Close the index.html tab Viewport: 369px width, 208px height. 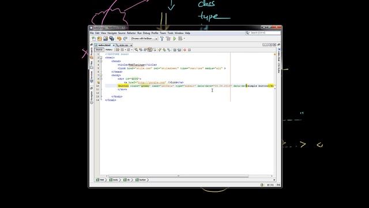click(114, 45)
